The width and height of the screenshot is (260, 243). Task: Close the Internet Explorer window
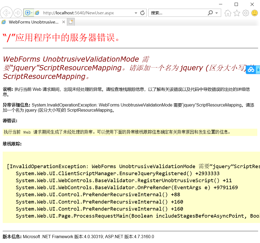tap(252, 4)
